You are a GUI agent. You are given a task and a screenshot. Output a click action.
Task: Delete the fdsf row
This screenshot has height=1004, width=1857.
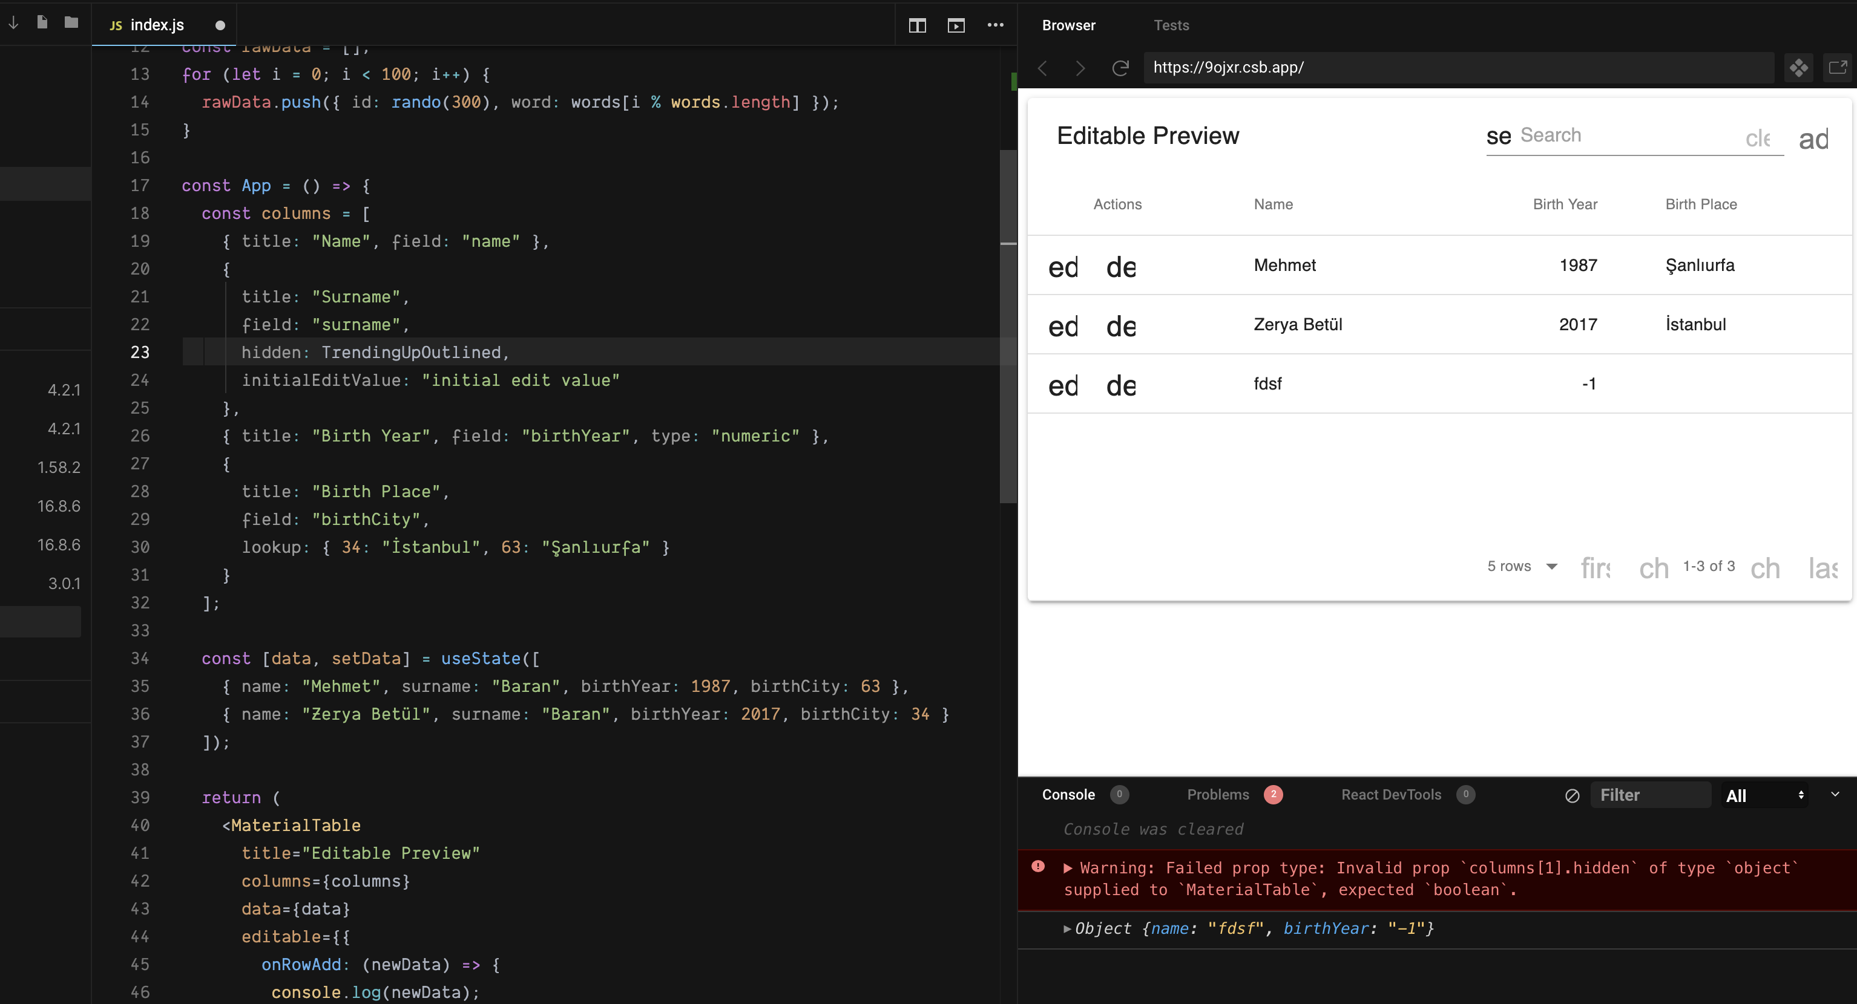[1121, 384]
